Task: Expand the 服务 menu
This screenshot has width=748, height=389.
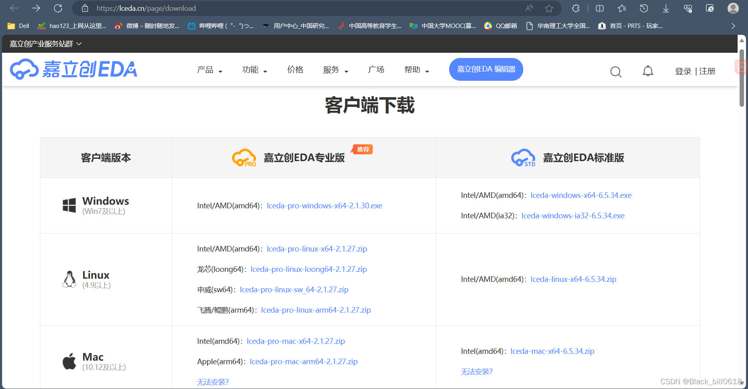Action: 336,70
